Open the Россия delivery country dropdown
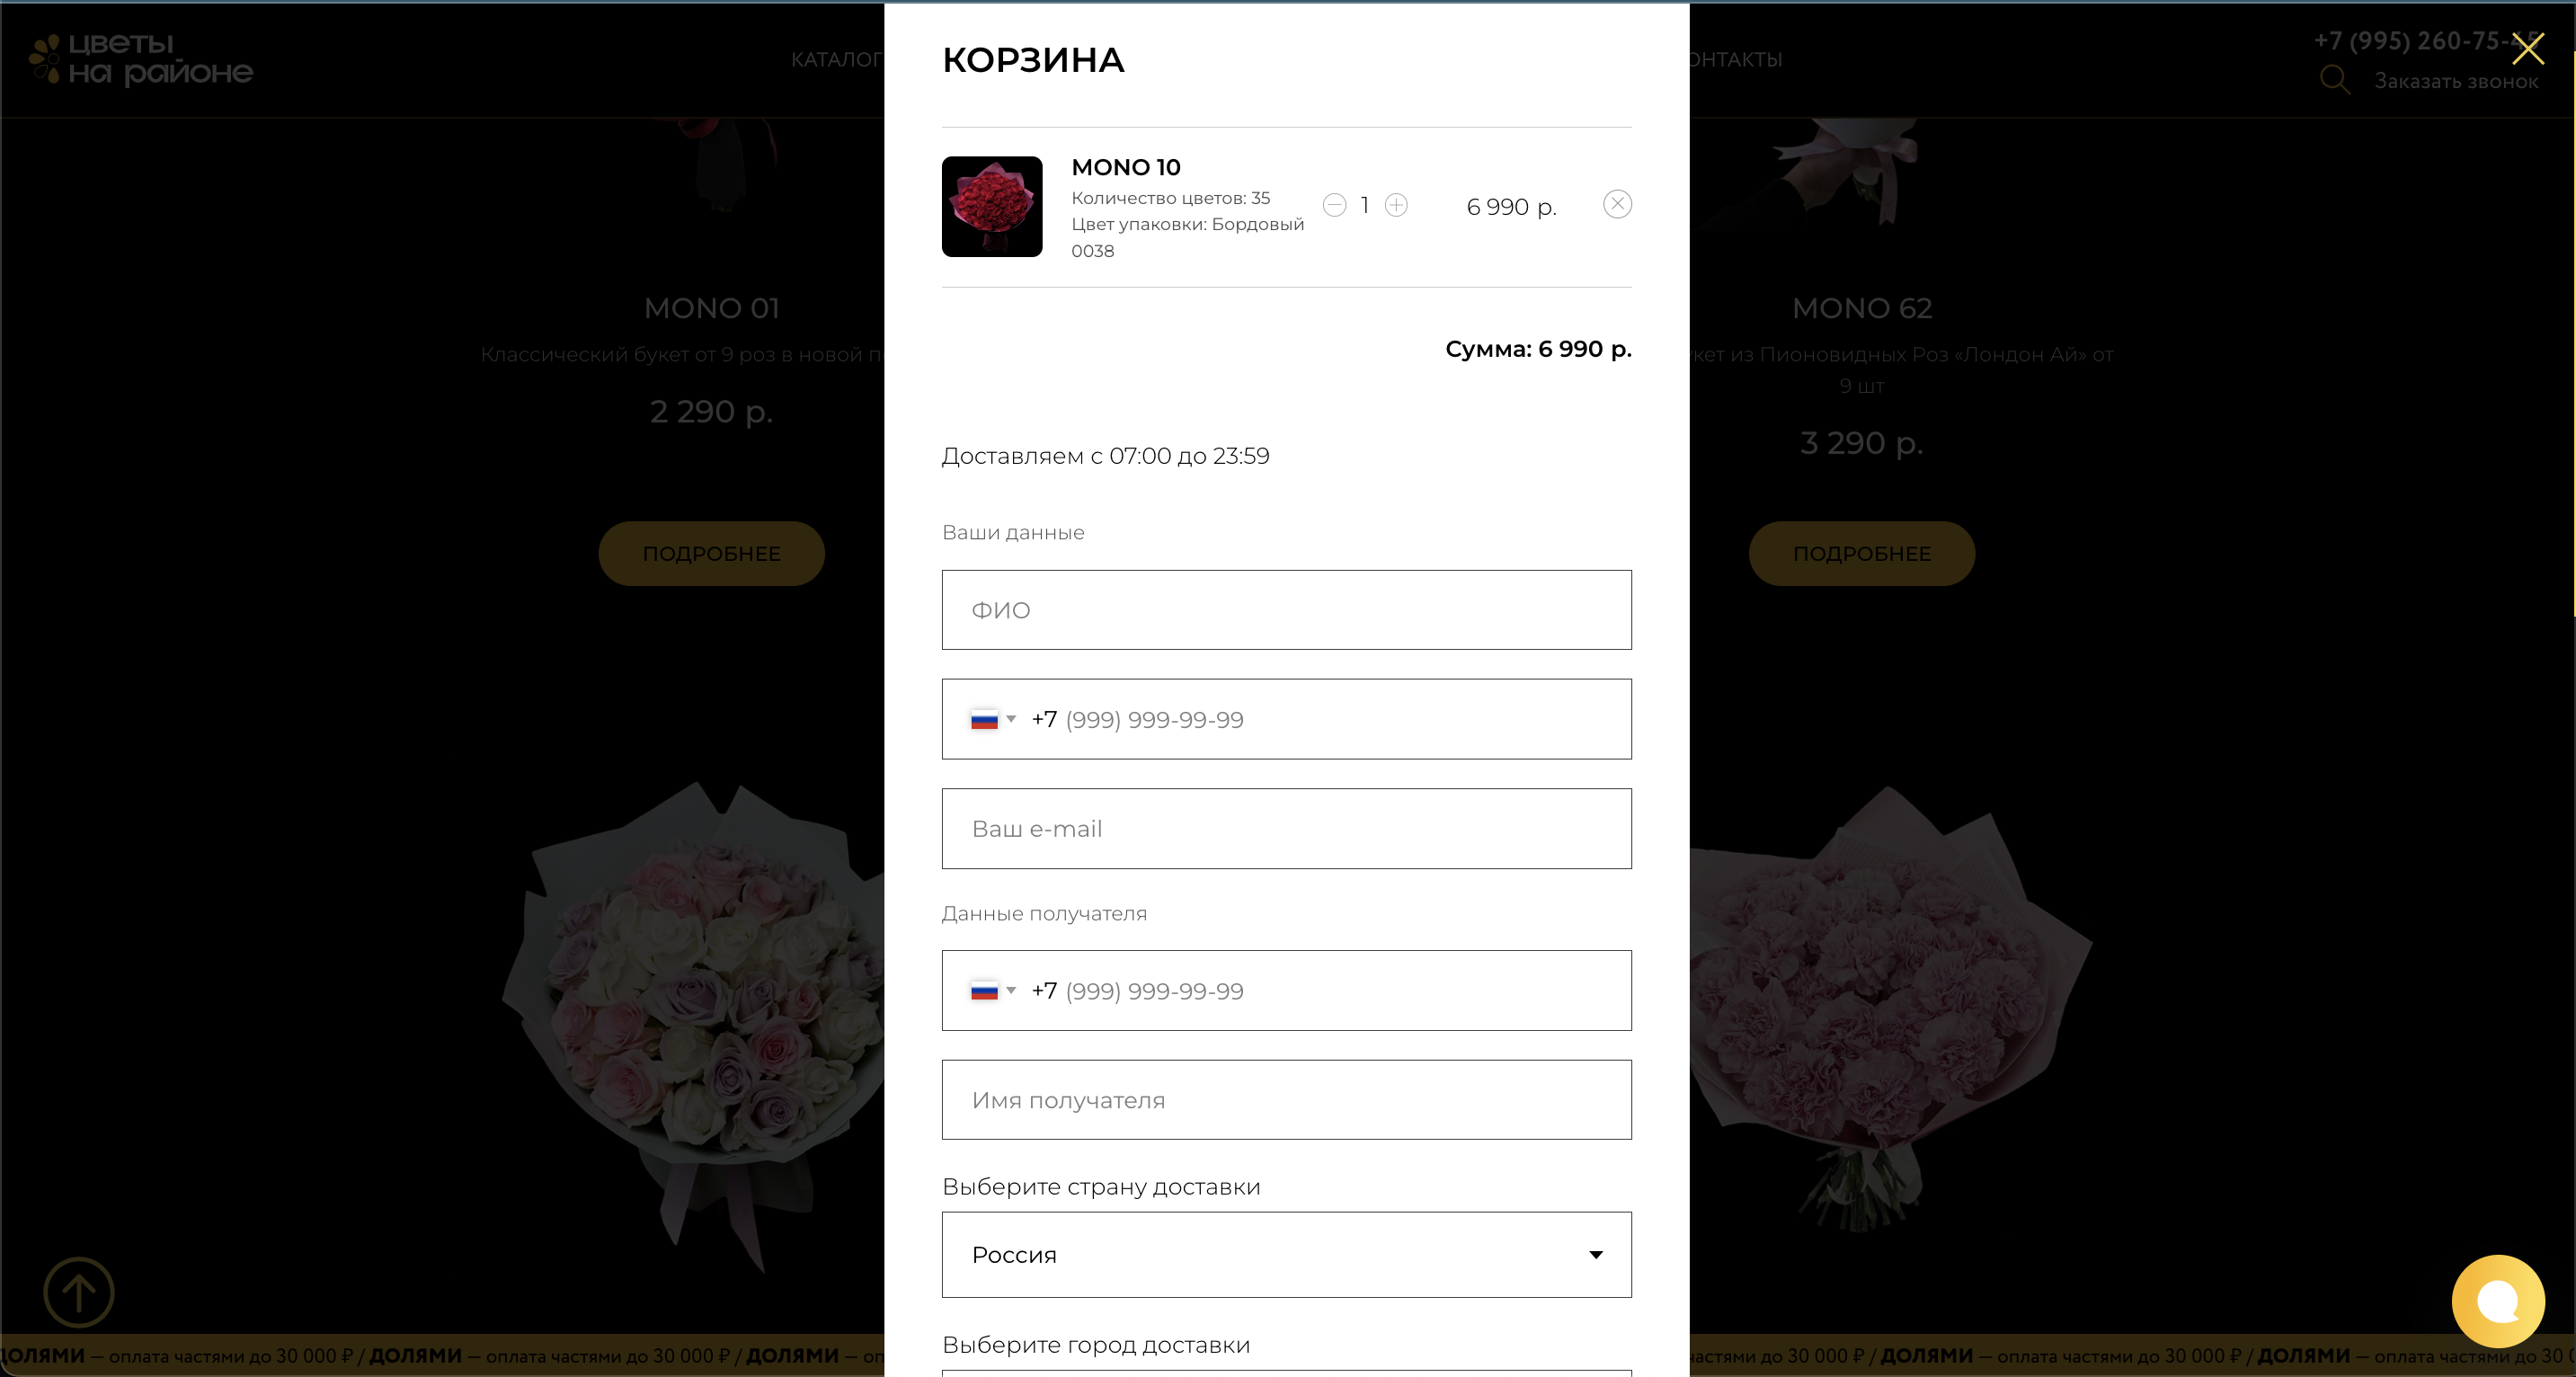 click(1286, 1255)
